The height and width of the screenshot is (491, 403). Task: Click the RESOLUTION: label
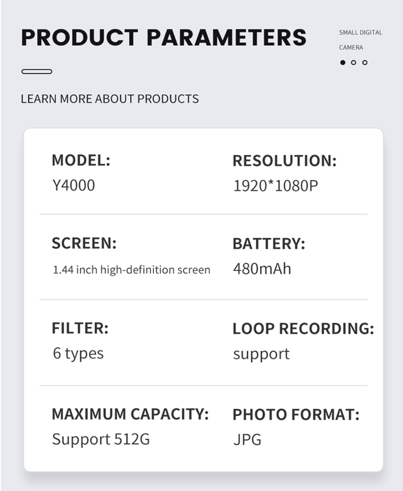point(284,161)
